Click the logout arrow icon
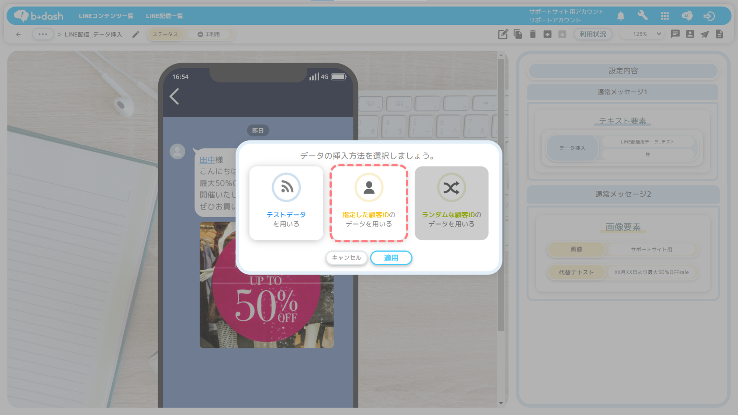738x415 pixels. click(x=709, y=16)
